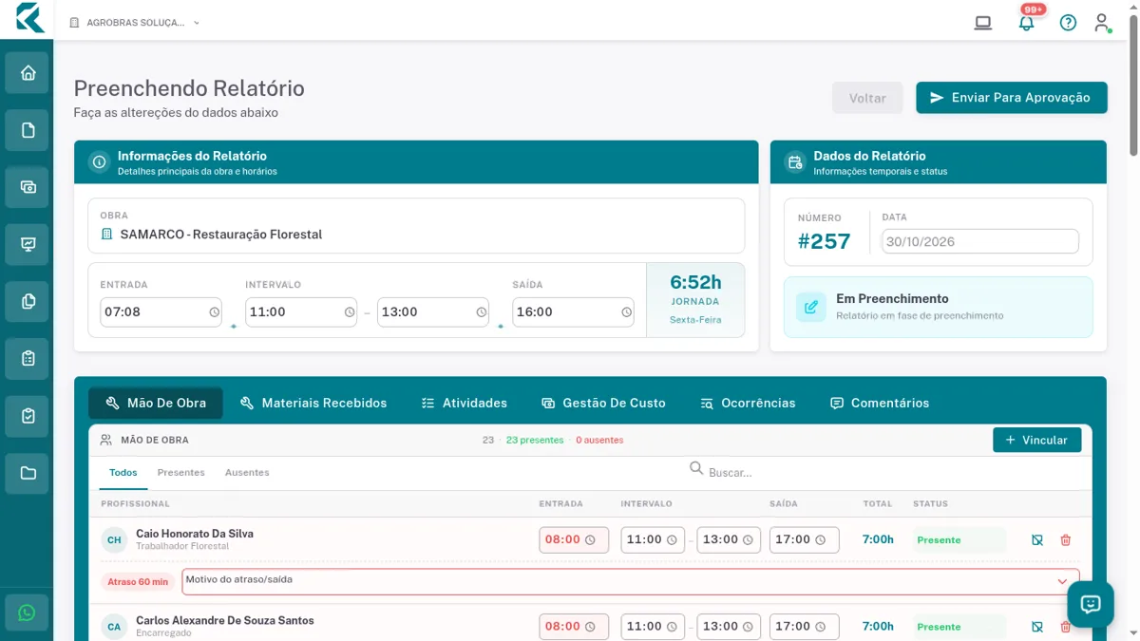Click the Voltar button
Image resolution: width=1140 pixels, height=641 pixels.
(867, 98)
